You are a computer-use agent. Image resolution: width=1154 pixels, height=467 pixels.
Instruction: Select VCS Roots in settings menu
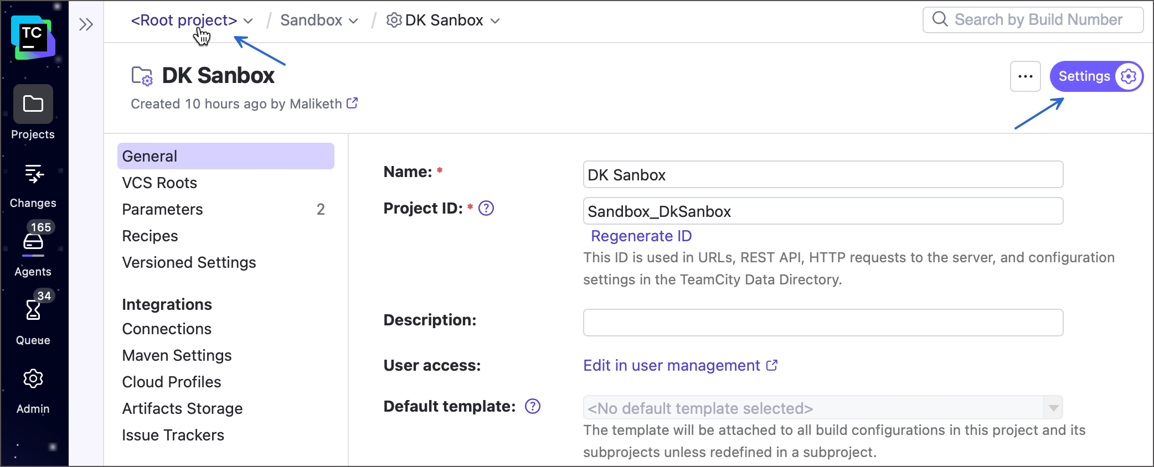pos(159,183)
